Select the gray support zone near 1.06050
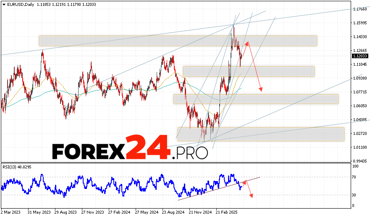 click(x=256, y=99)
